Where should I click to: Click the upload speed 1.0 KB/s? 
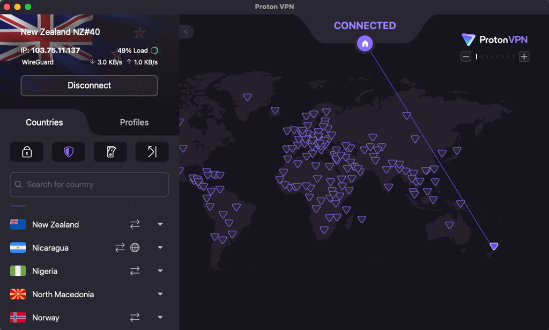point(142,62)
